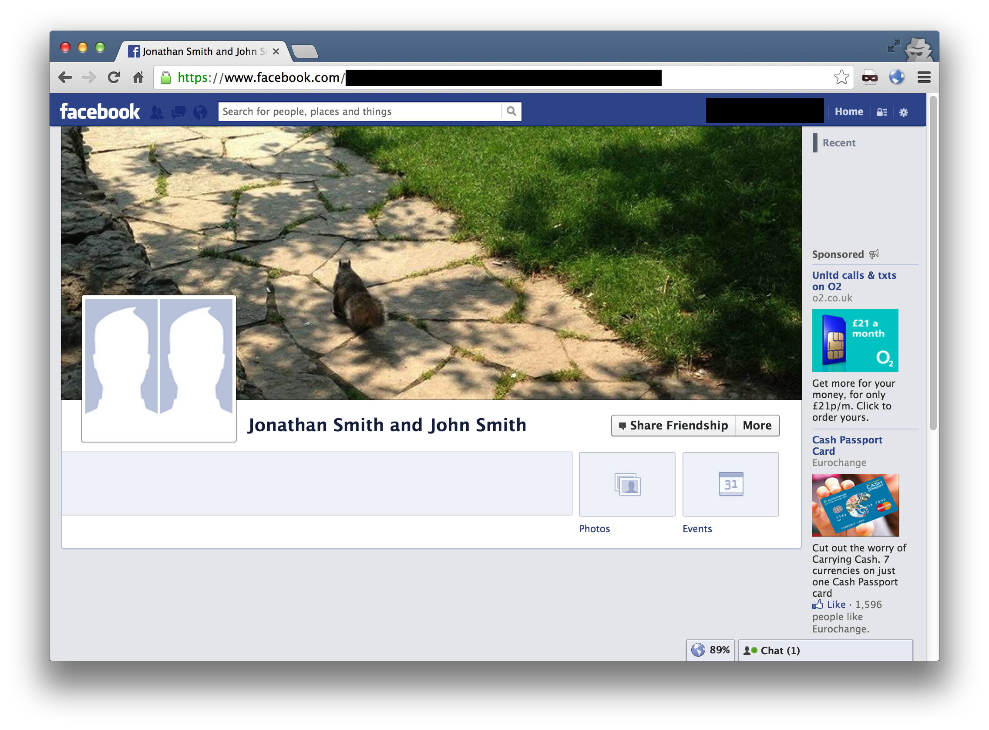Click the green padlock security icon
Screen dimensions: 989x730
[166, 78]
